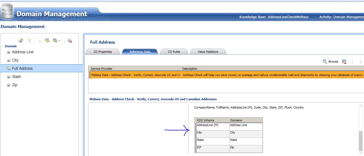Click the scroll up arrow in details pane
Image resolution: width=364 pixels, height=156 pixels.
click(361, 106)
